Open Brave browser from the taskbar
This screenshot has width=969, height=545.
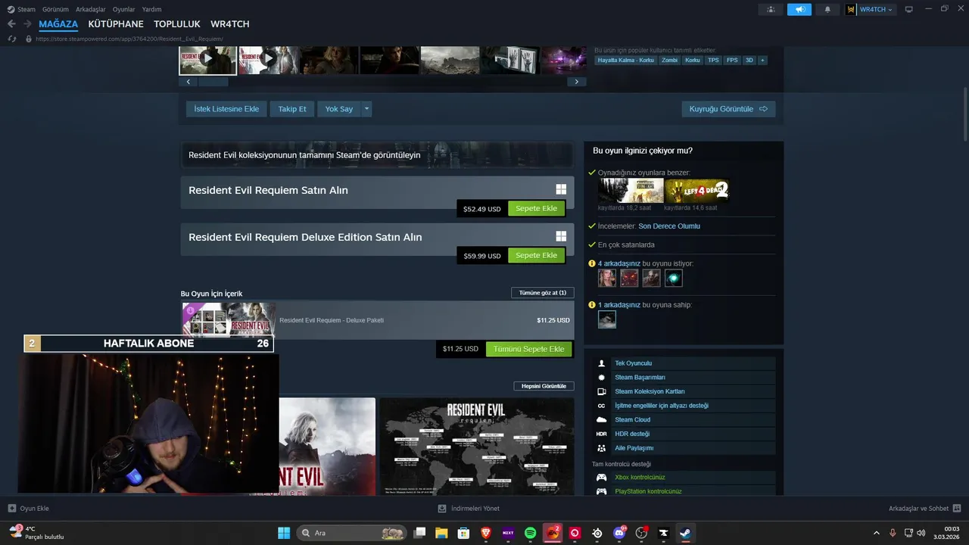pos(485,533)
